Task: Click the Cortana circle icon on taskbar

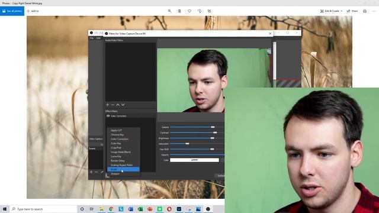Action: tap(82, 209)
